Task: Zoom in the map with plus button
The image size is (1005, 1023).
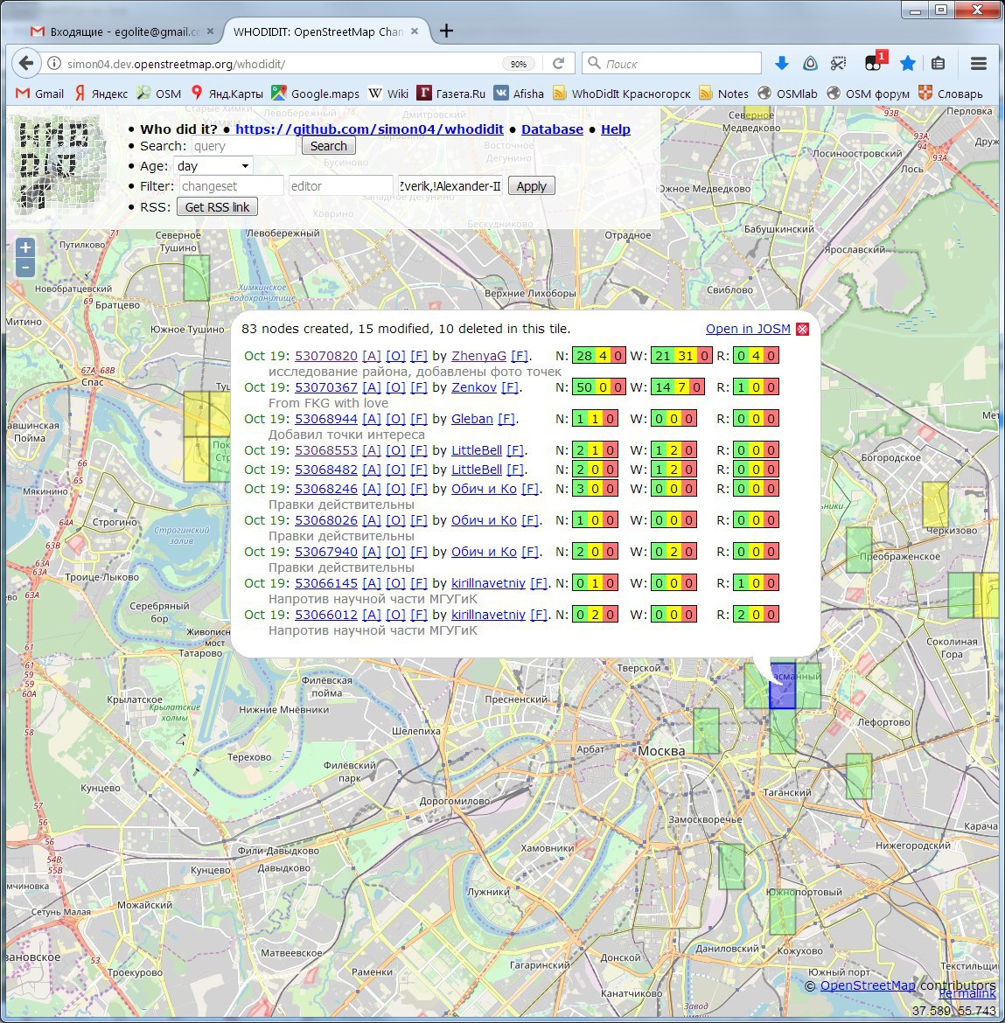Action: point(24,248)
